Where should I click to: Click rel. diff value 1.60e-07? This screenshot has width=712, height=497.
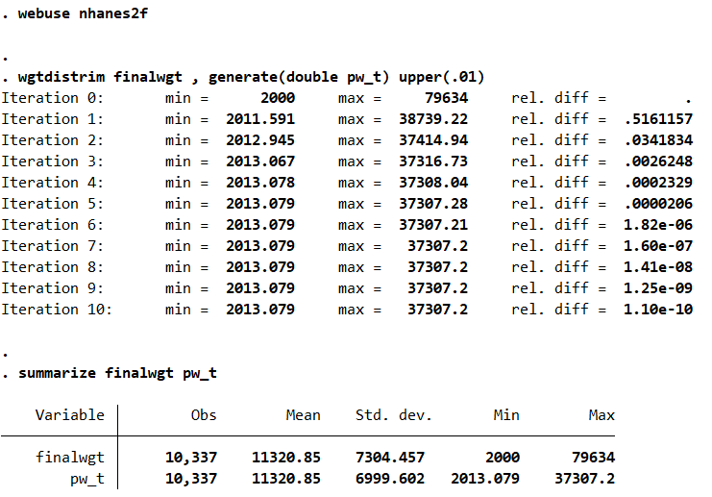(x=658, y=246)
